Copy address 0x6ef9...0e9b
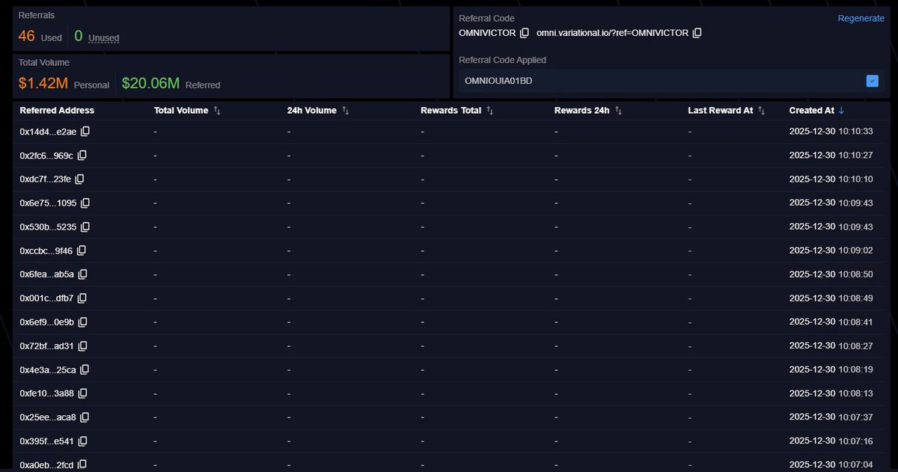The image size is (898, 472). [83, 322]
